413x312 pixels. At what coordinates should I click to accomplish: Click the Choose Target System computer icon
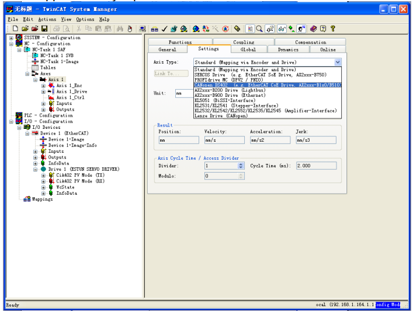[x=143, y=29]
